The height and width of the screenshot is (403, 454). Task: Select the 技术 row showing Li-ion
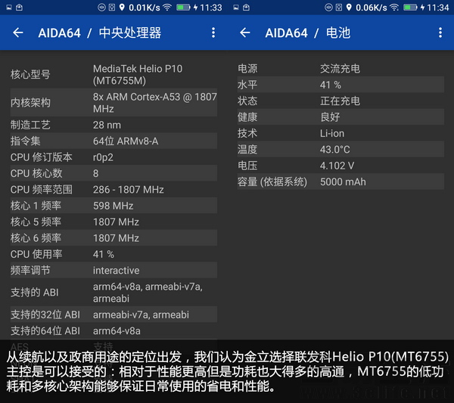[x=340, y=133]
